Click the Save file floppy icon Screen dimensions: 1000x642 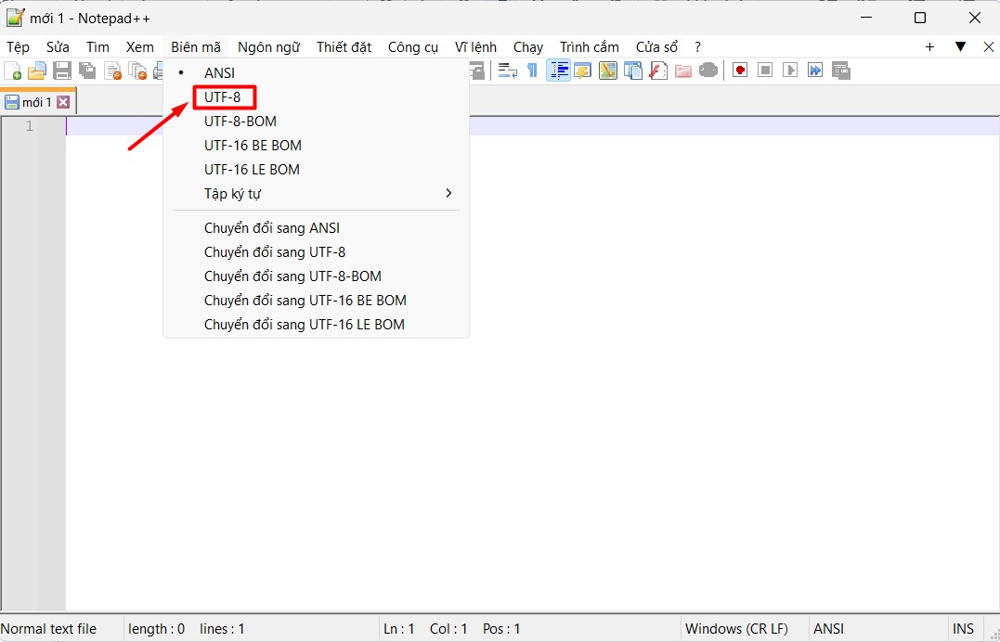(x=62, y=71)
